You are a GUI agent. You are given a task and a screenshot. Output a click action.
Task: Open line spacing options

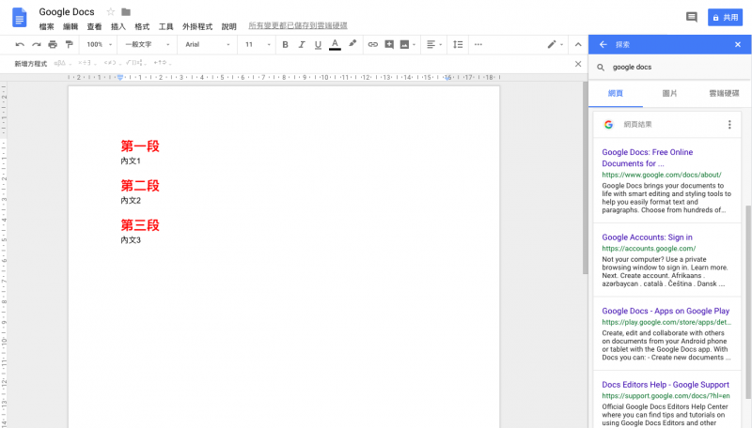[458, 44]
